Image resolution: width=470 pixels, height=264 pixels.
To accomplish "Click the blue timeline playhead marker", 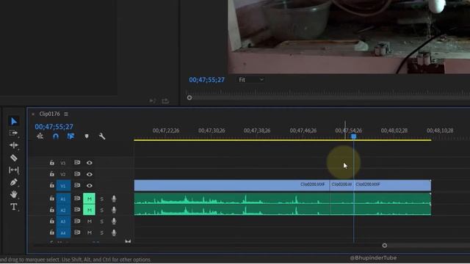I will tap(354, 136).
